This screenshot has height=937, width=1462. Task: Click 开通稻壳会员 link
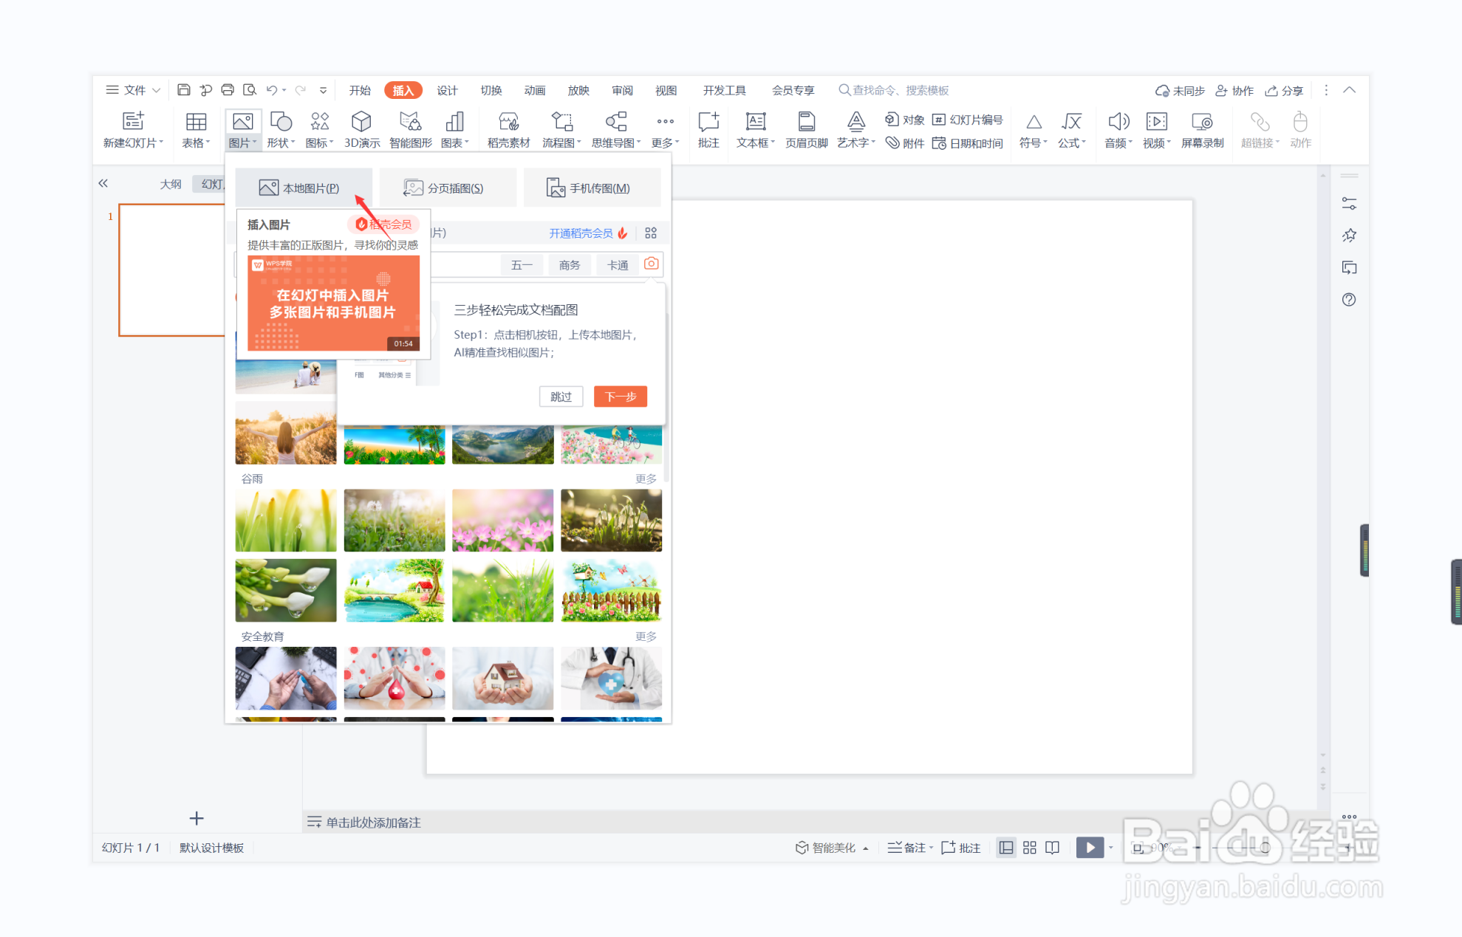click(x=581, y=233)
